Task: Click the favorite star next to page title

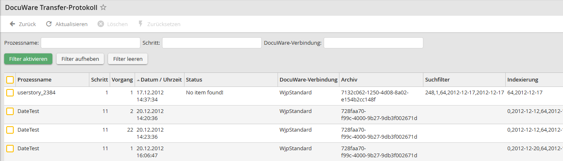Action: [x=103, y=7]
